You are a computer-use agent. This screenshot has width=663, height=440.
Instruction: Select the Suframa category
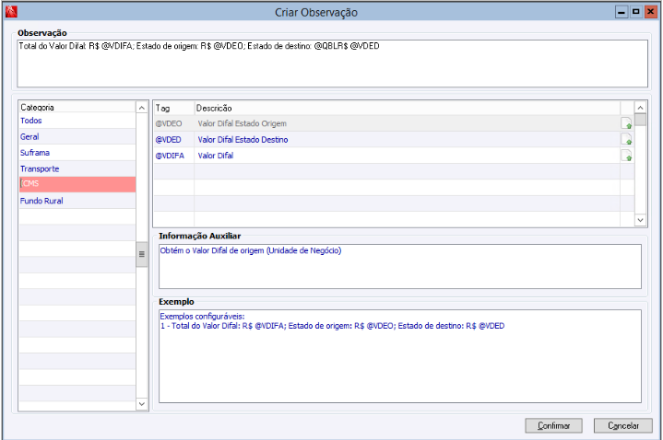click(x=77, y=153)
